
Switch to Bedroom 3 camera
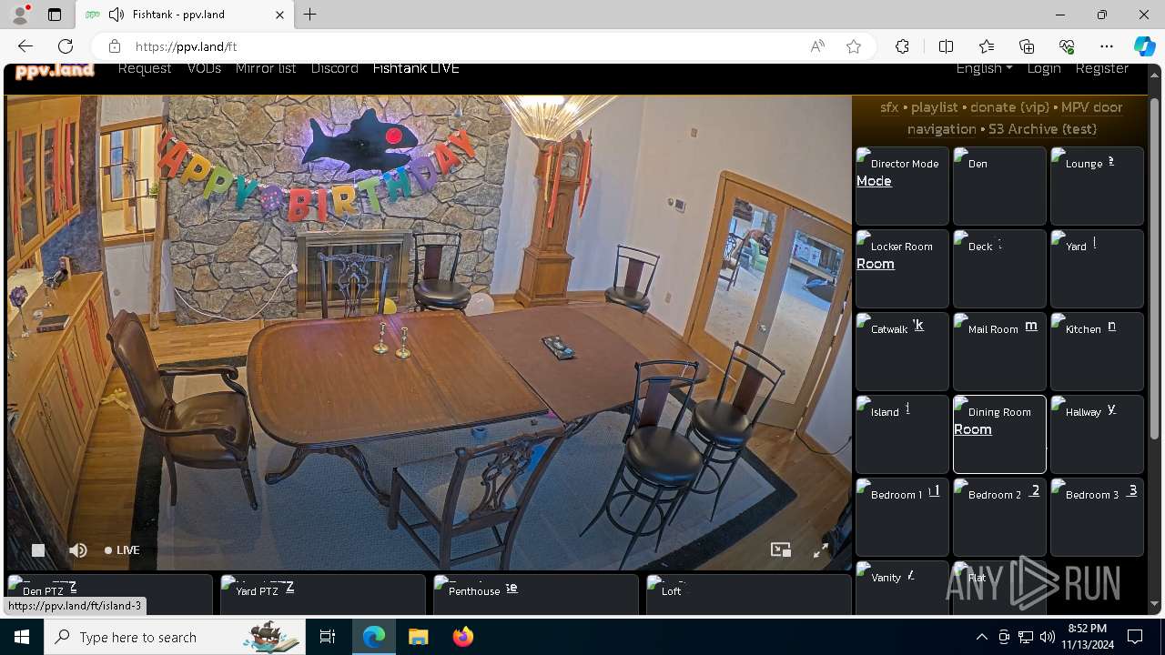1097,517
